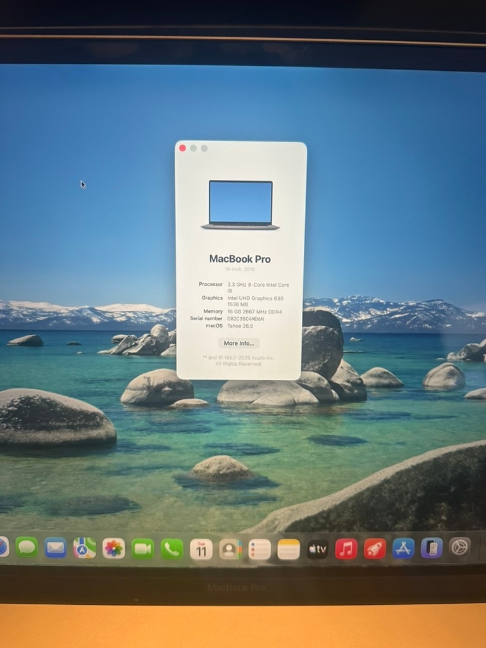Launch the Mail app in the Dock

coord(56,547)
